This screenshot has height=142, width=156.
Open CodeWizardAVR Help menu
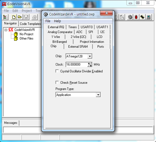point(57,21)
